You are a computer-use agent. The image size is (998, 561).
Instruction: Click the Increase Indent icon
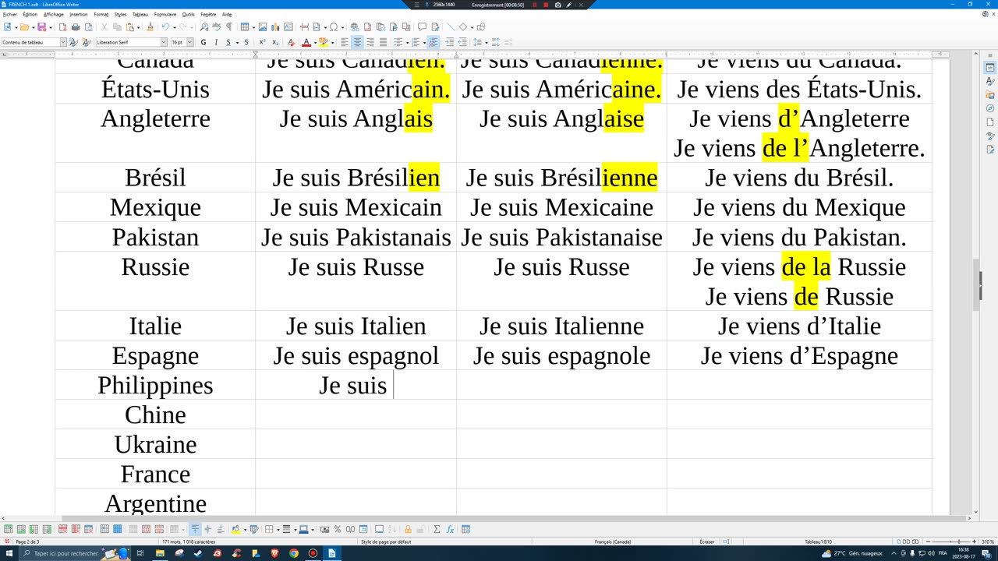[x=450, y=42]
